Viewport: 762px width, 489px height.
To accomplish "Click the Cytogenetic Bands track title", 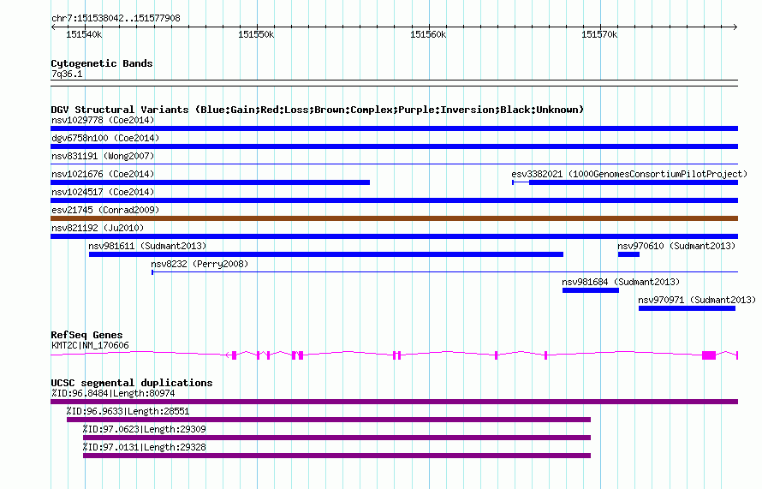I will tap(102, 63).
